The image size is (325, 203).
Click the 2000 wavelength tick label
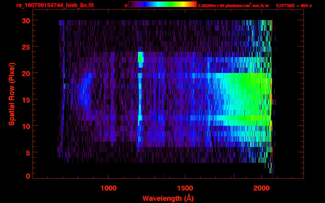(x=261, y=188)
